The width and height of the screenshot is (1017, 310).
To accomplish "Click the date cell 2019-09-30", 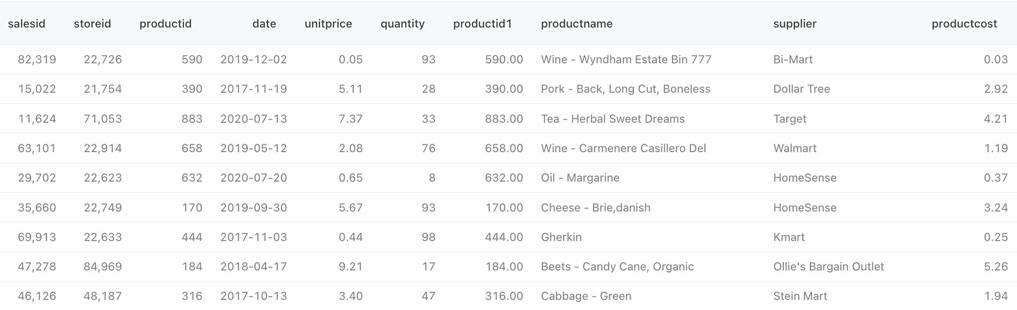I will [x=254, y=207].
